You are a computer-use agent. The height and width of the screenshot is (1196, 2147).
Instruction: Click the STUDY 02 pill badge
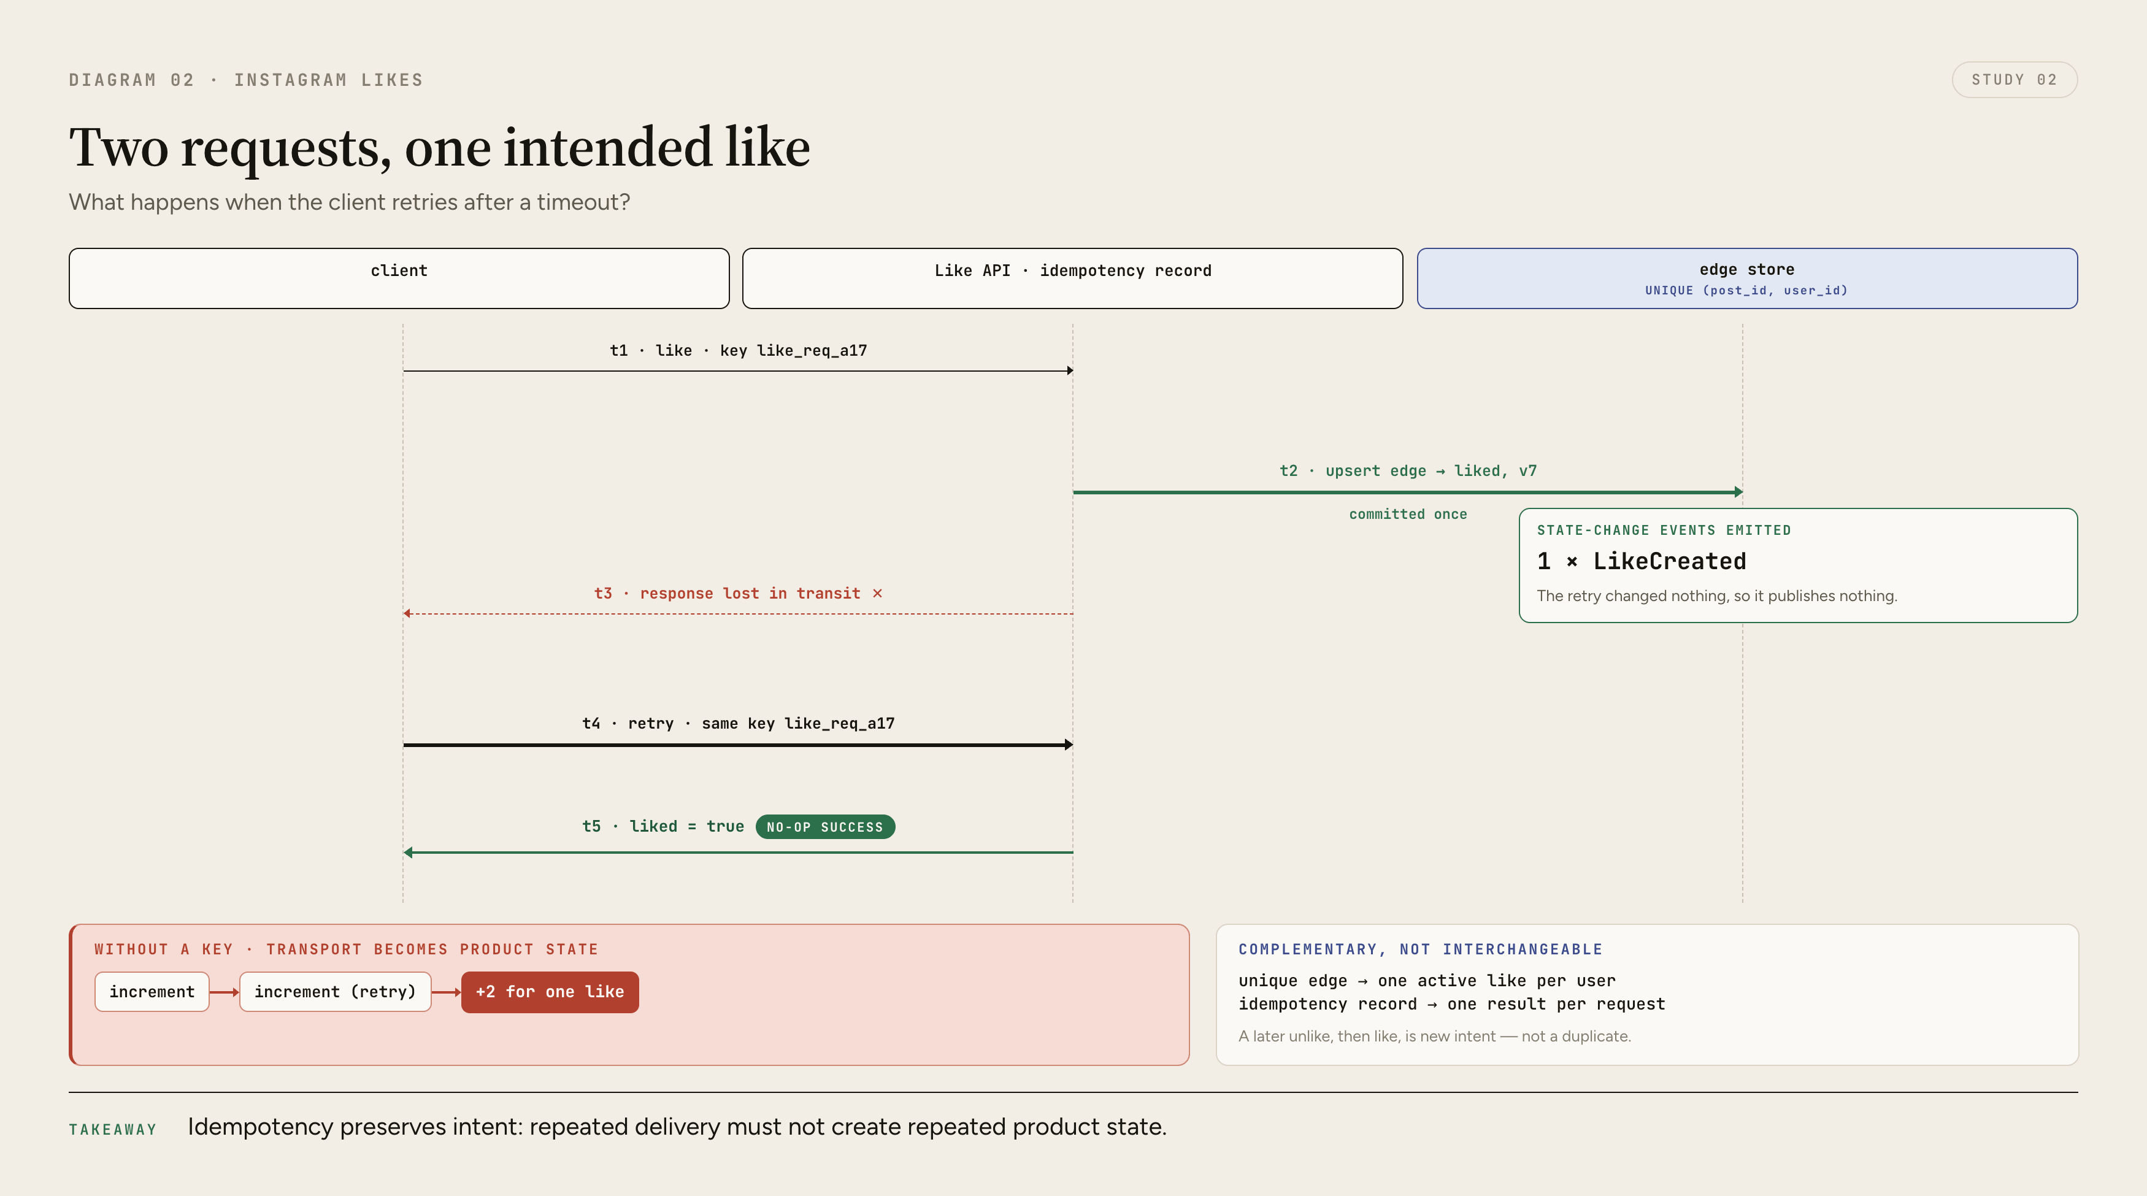point(2014,80)
